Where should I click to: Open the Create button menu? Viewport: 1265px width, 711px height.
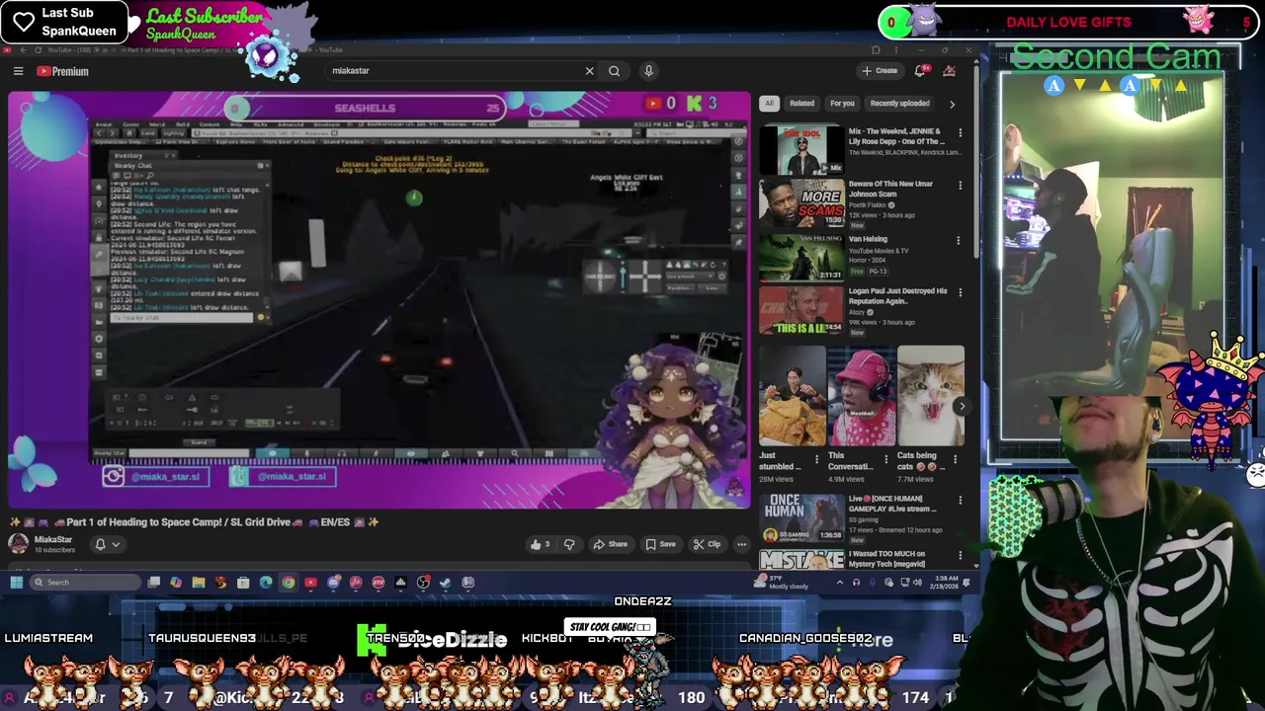tap(880, 71)
